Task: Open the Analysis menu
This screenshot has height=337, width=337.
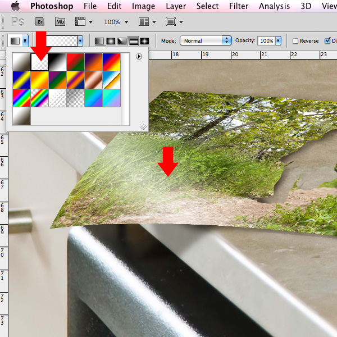Action: tap(274, 6)
